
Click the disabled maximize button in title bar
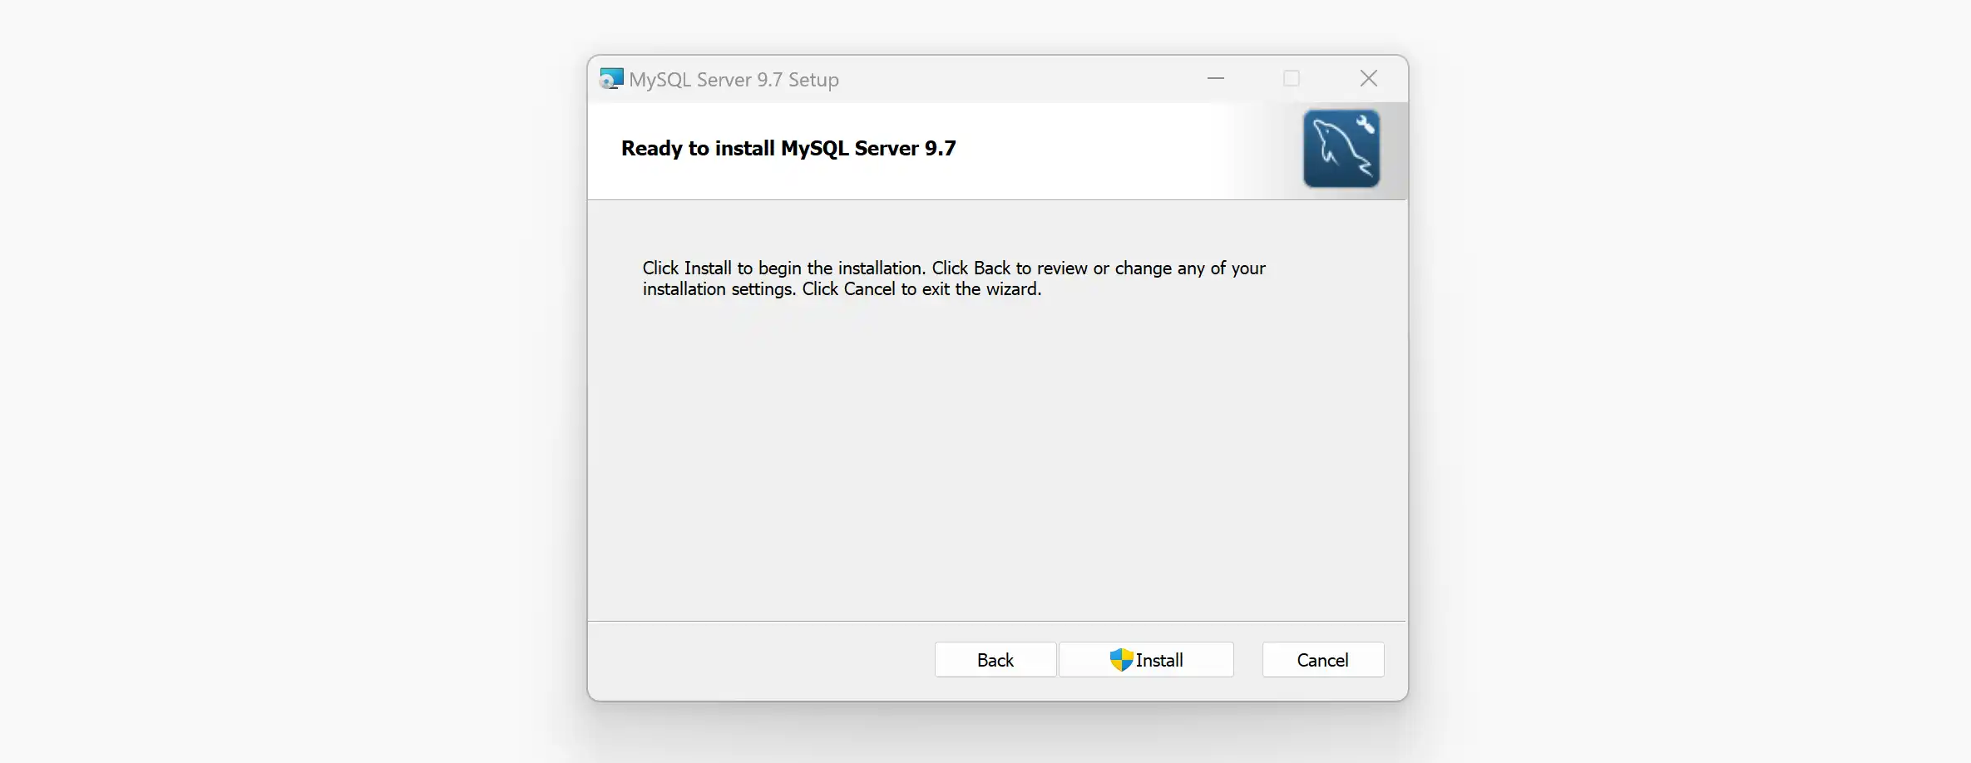coord(1292,78)
